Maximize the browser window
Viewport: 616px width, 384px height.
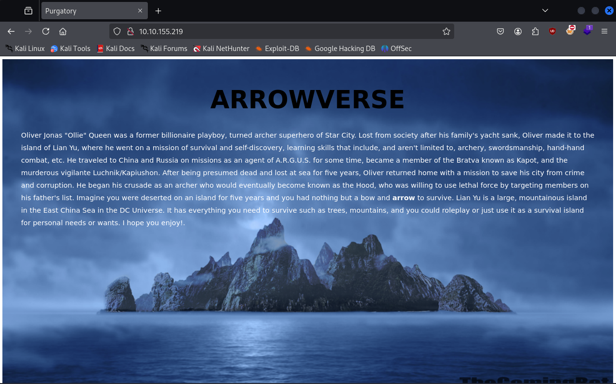coord(595,11)
